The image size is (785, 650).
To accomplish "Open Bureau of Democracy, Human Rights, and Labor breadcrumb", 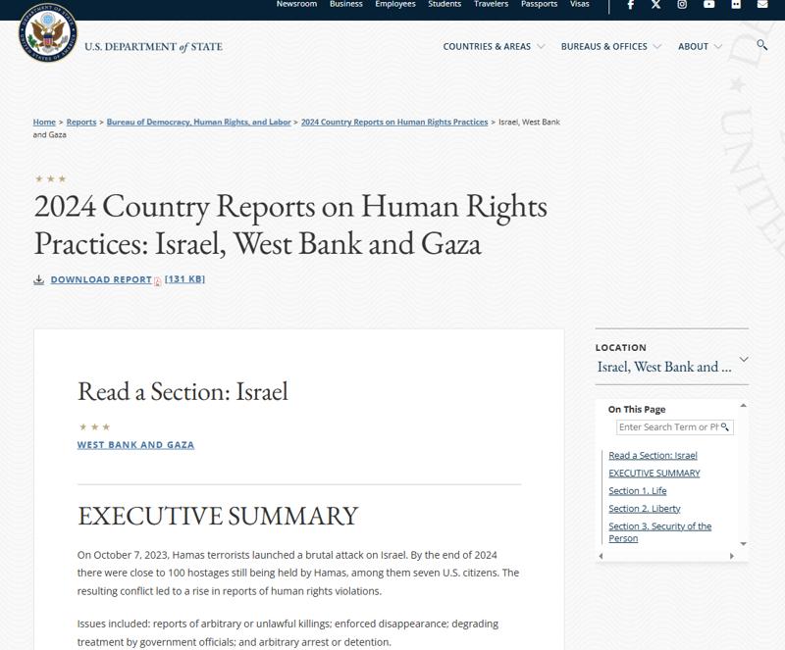I will point(199,123).
